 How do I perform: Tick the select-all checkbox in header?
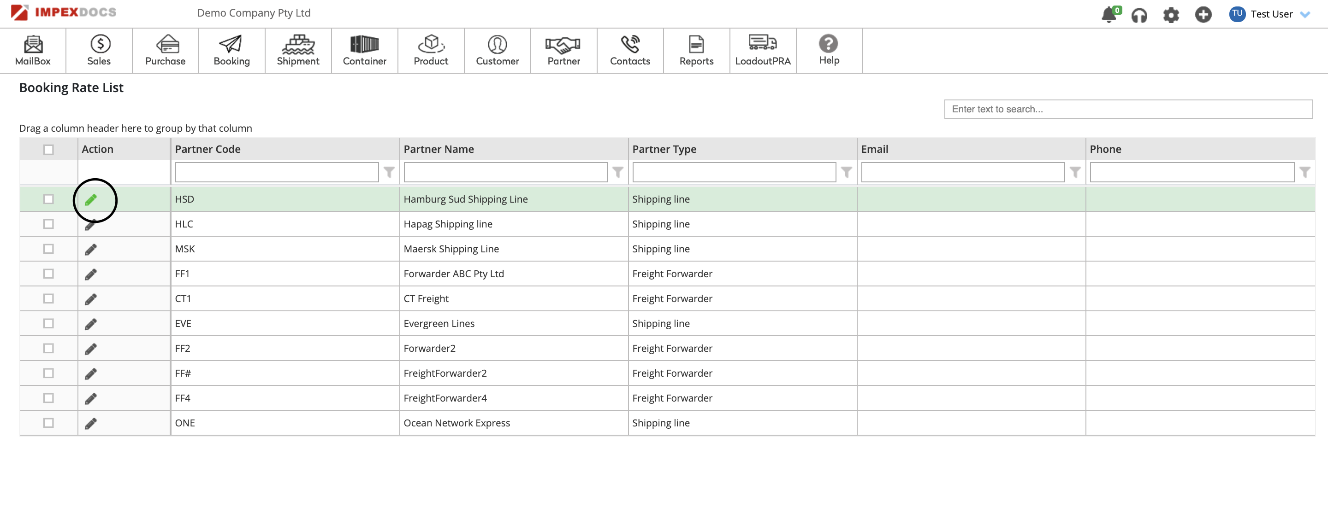pyautogui.click(x=48, y=150)
